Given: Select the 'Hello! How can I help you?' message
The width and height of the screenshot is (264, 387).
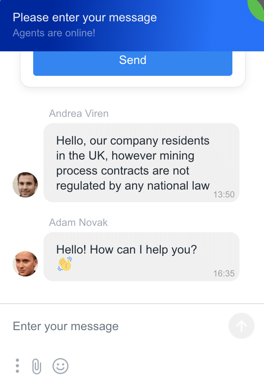Looking at the screenshot, I should [141, 257].
